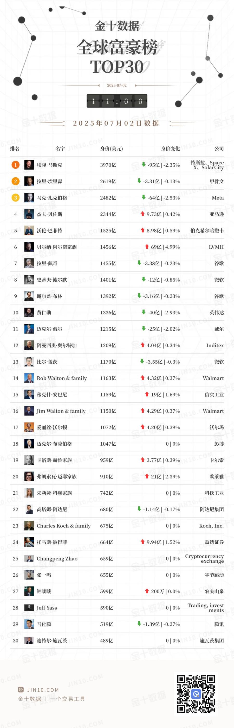Click the yellow rank 3 badge
Screen dimensions: 234x728
16,197
